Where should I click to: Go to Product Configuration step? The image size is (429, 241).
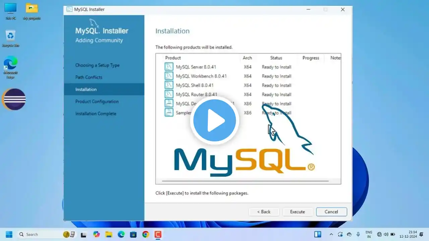[97, 101]
